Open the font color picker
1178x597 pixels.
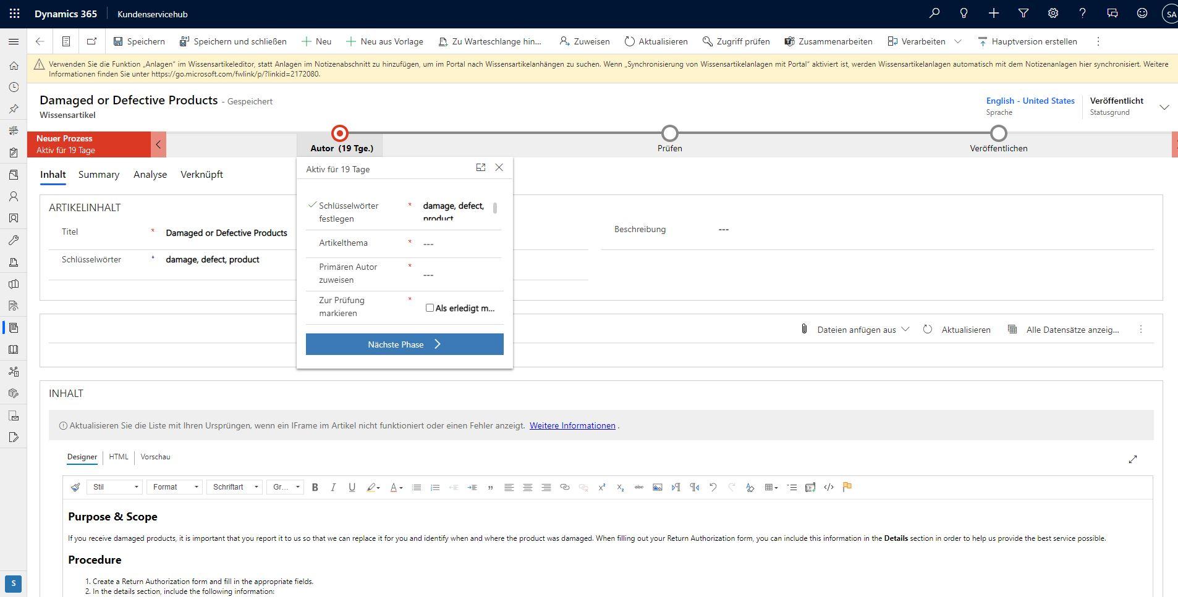pyautogui.click(x=396, y=487)
